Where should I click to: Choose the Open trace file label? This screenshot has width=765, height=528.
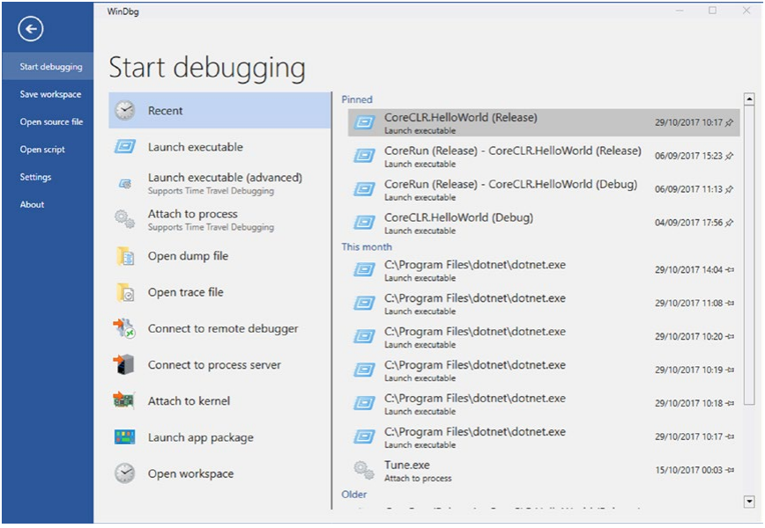(x=185, y=292)
